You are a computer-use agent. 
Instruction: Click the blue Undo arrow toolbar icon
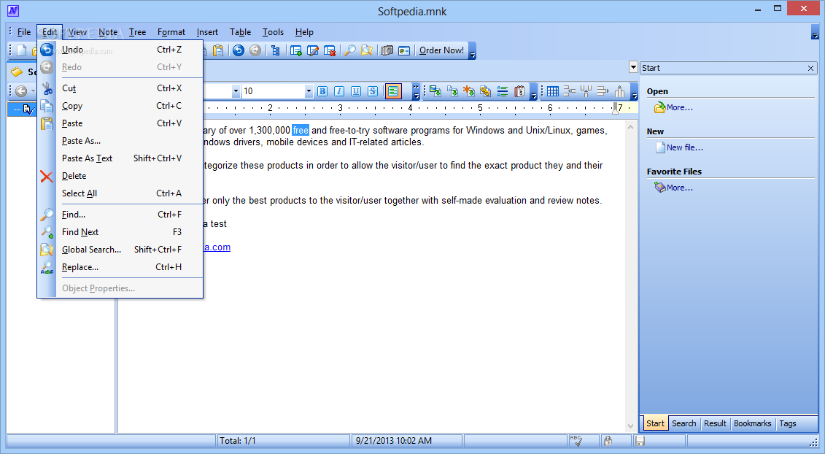(x=239, y=50)
